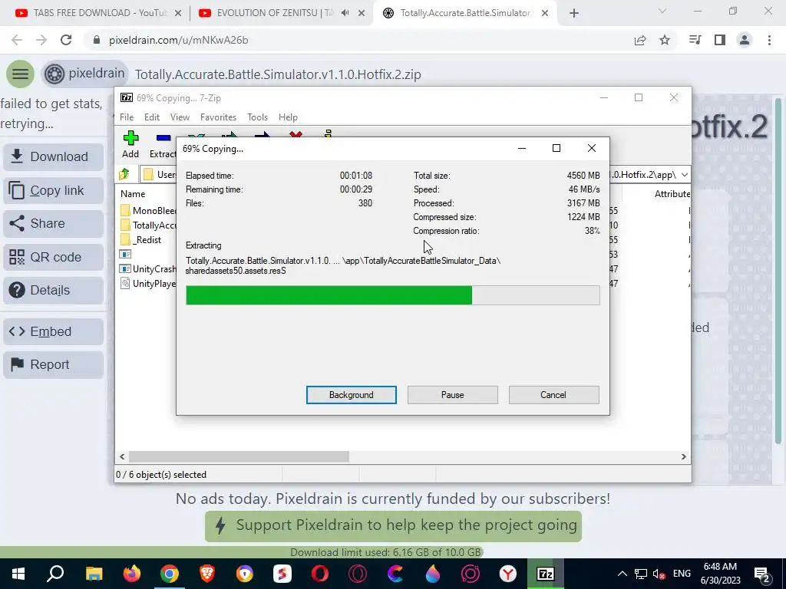Go back in the browser
This screenshot has width=786, height=589.
[x=17, y=40]
